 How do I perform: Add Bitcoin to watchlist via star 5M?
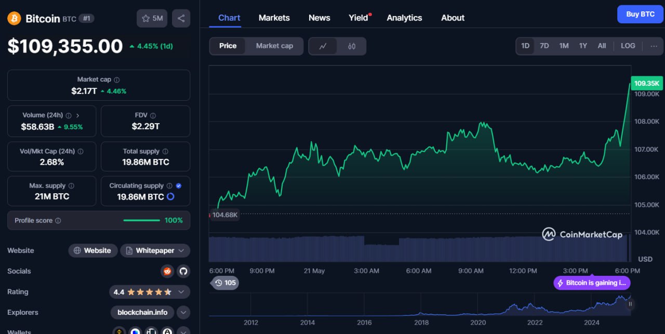(152, 18)
